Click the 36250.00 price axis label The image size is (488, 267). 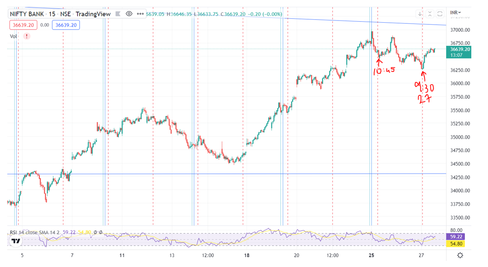460,70
